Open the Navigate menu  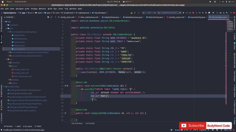20,9
